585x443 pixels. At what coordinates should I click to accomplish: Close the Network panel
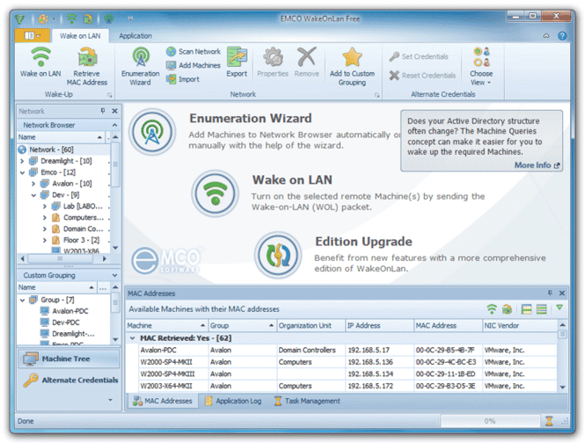tap(115, 111)
